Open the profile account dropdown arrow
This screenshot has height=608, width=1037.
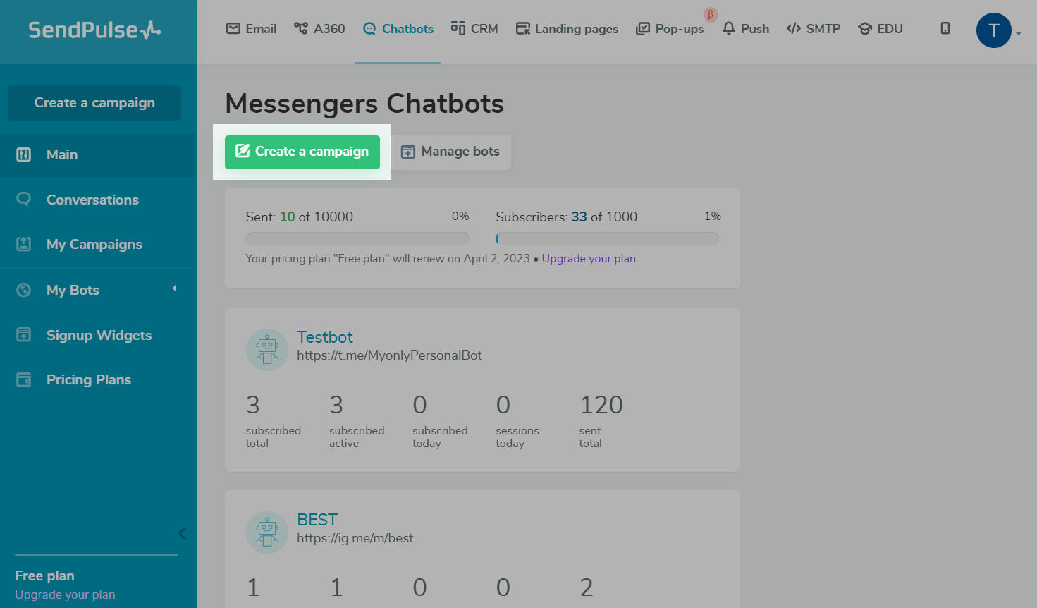click(1018, 33)
